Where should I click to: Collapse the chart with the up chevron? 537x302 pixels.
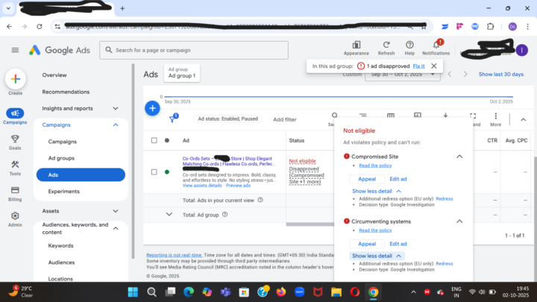point(524,119)
